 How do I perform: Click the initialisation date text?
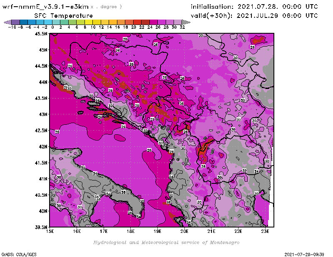click(254, 7)
